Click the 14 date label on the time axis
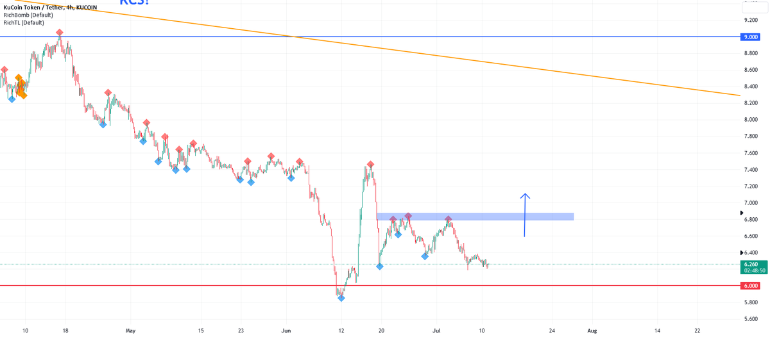This screenshot has width=770, height=337. (x=658, y=331)
